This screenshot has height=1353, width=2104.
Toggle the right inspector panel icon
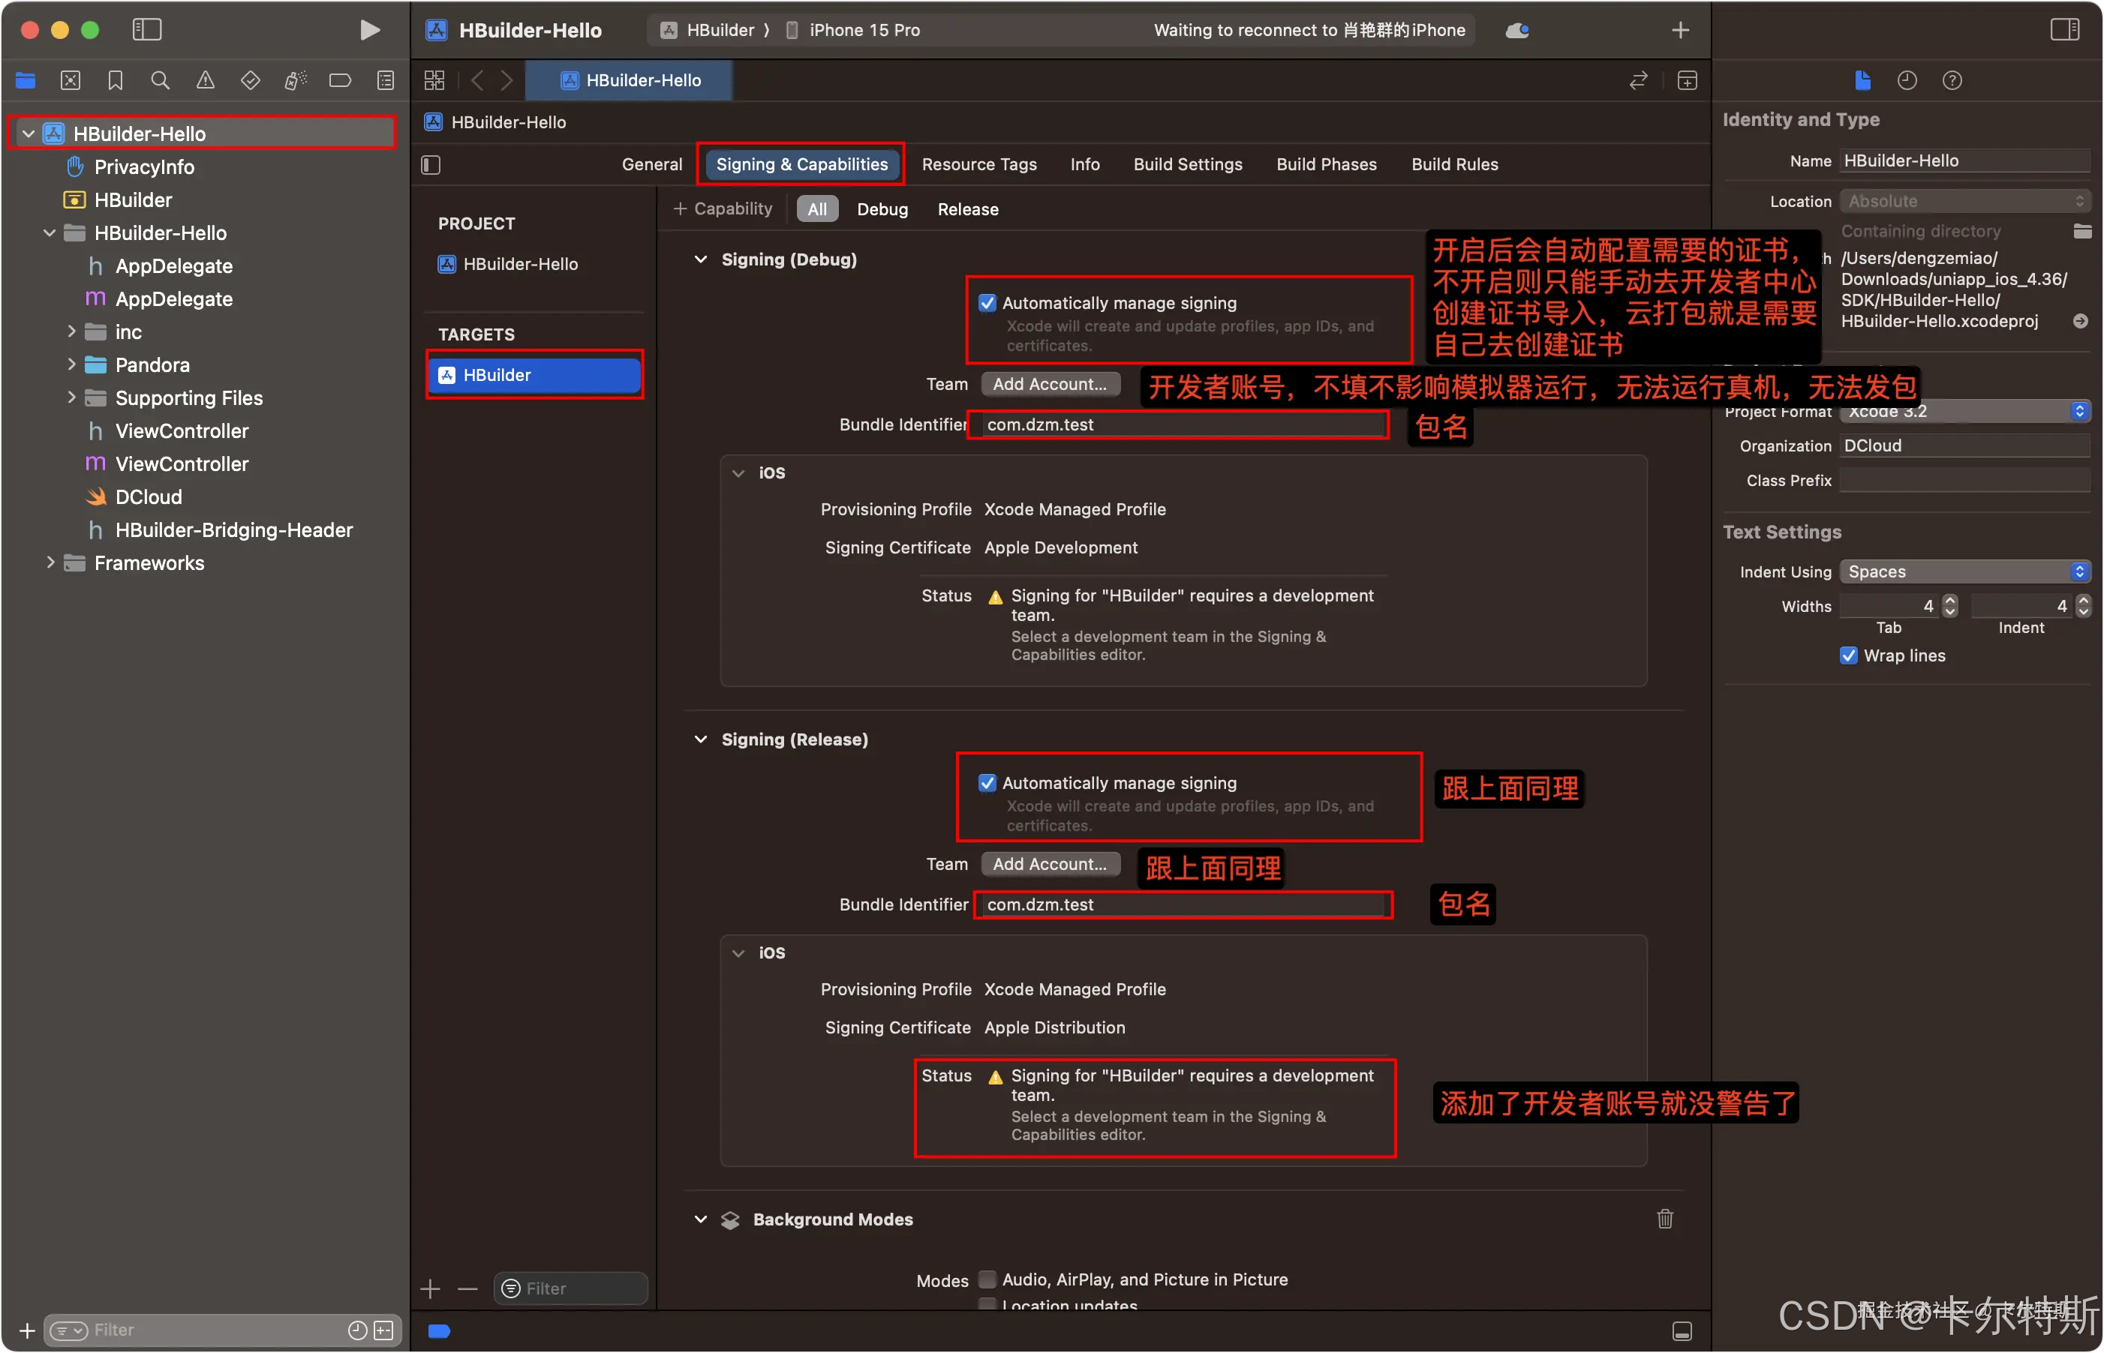pyautogui.click(x=2064, y=30)
